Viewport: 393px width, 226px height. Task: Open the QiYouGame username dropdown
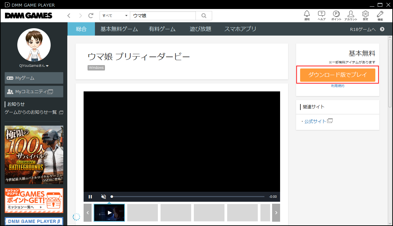tap(34, 66)
